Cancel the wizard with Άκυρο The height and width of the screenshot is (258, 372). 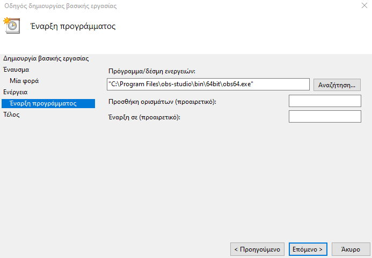(x=351, y=249)
